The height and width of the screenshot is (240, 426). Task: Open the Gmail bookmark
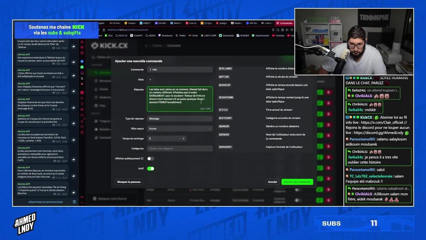(193, 35)
